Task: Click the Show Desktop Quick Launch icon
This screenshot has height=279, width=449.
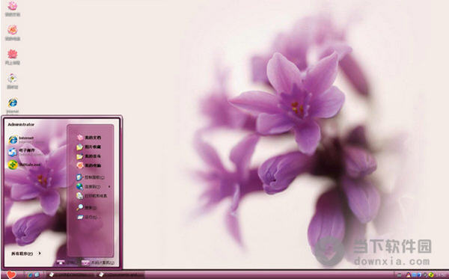Action: 37,275
